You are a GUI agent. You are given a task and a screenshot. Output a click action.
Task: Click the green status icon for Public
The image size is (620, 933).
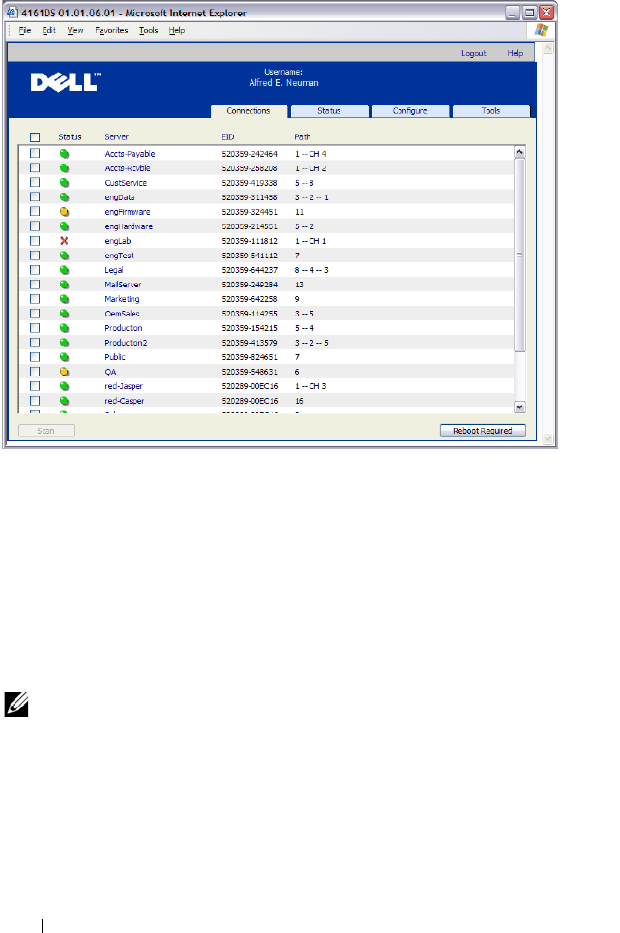(64, 357)
